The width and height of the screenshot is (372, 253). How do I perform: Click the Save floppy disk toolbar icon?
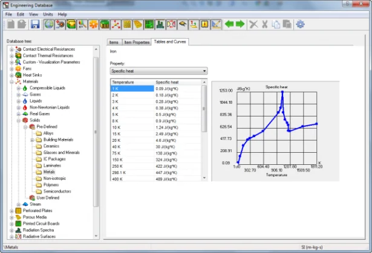[x=34, y=24]
